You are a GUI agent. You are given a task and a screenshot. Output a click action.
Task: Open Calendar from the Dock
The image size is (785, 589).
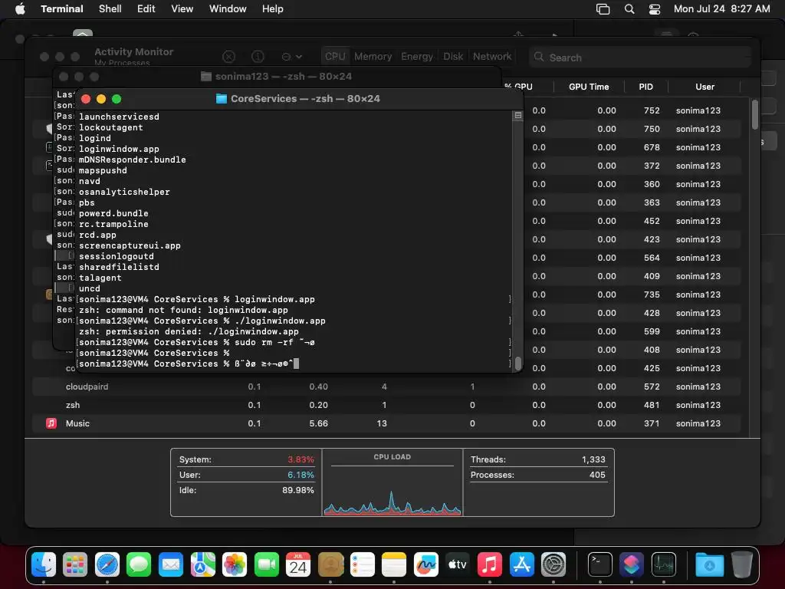coord(298,564)
